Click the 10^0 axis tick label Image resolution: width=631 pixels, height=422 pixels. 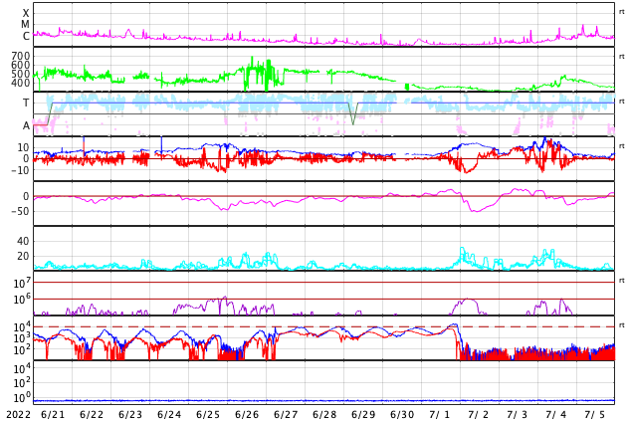22,398
